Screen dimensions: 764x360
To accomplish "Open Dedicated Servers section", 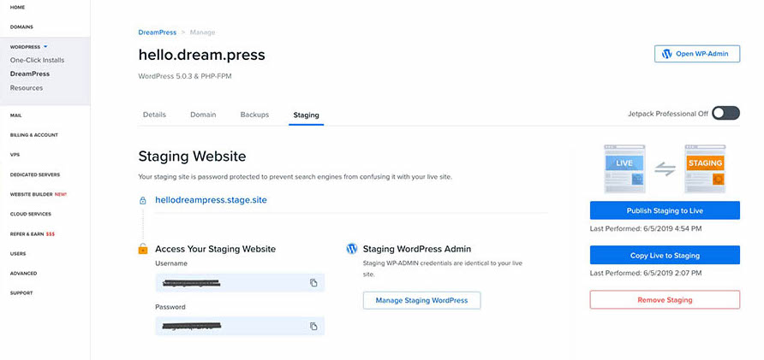I will [x=35, y=174].
